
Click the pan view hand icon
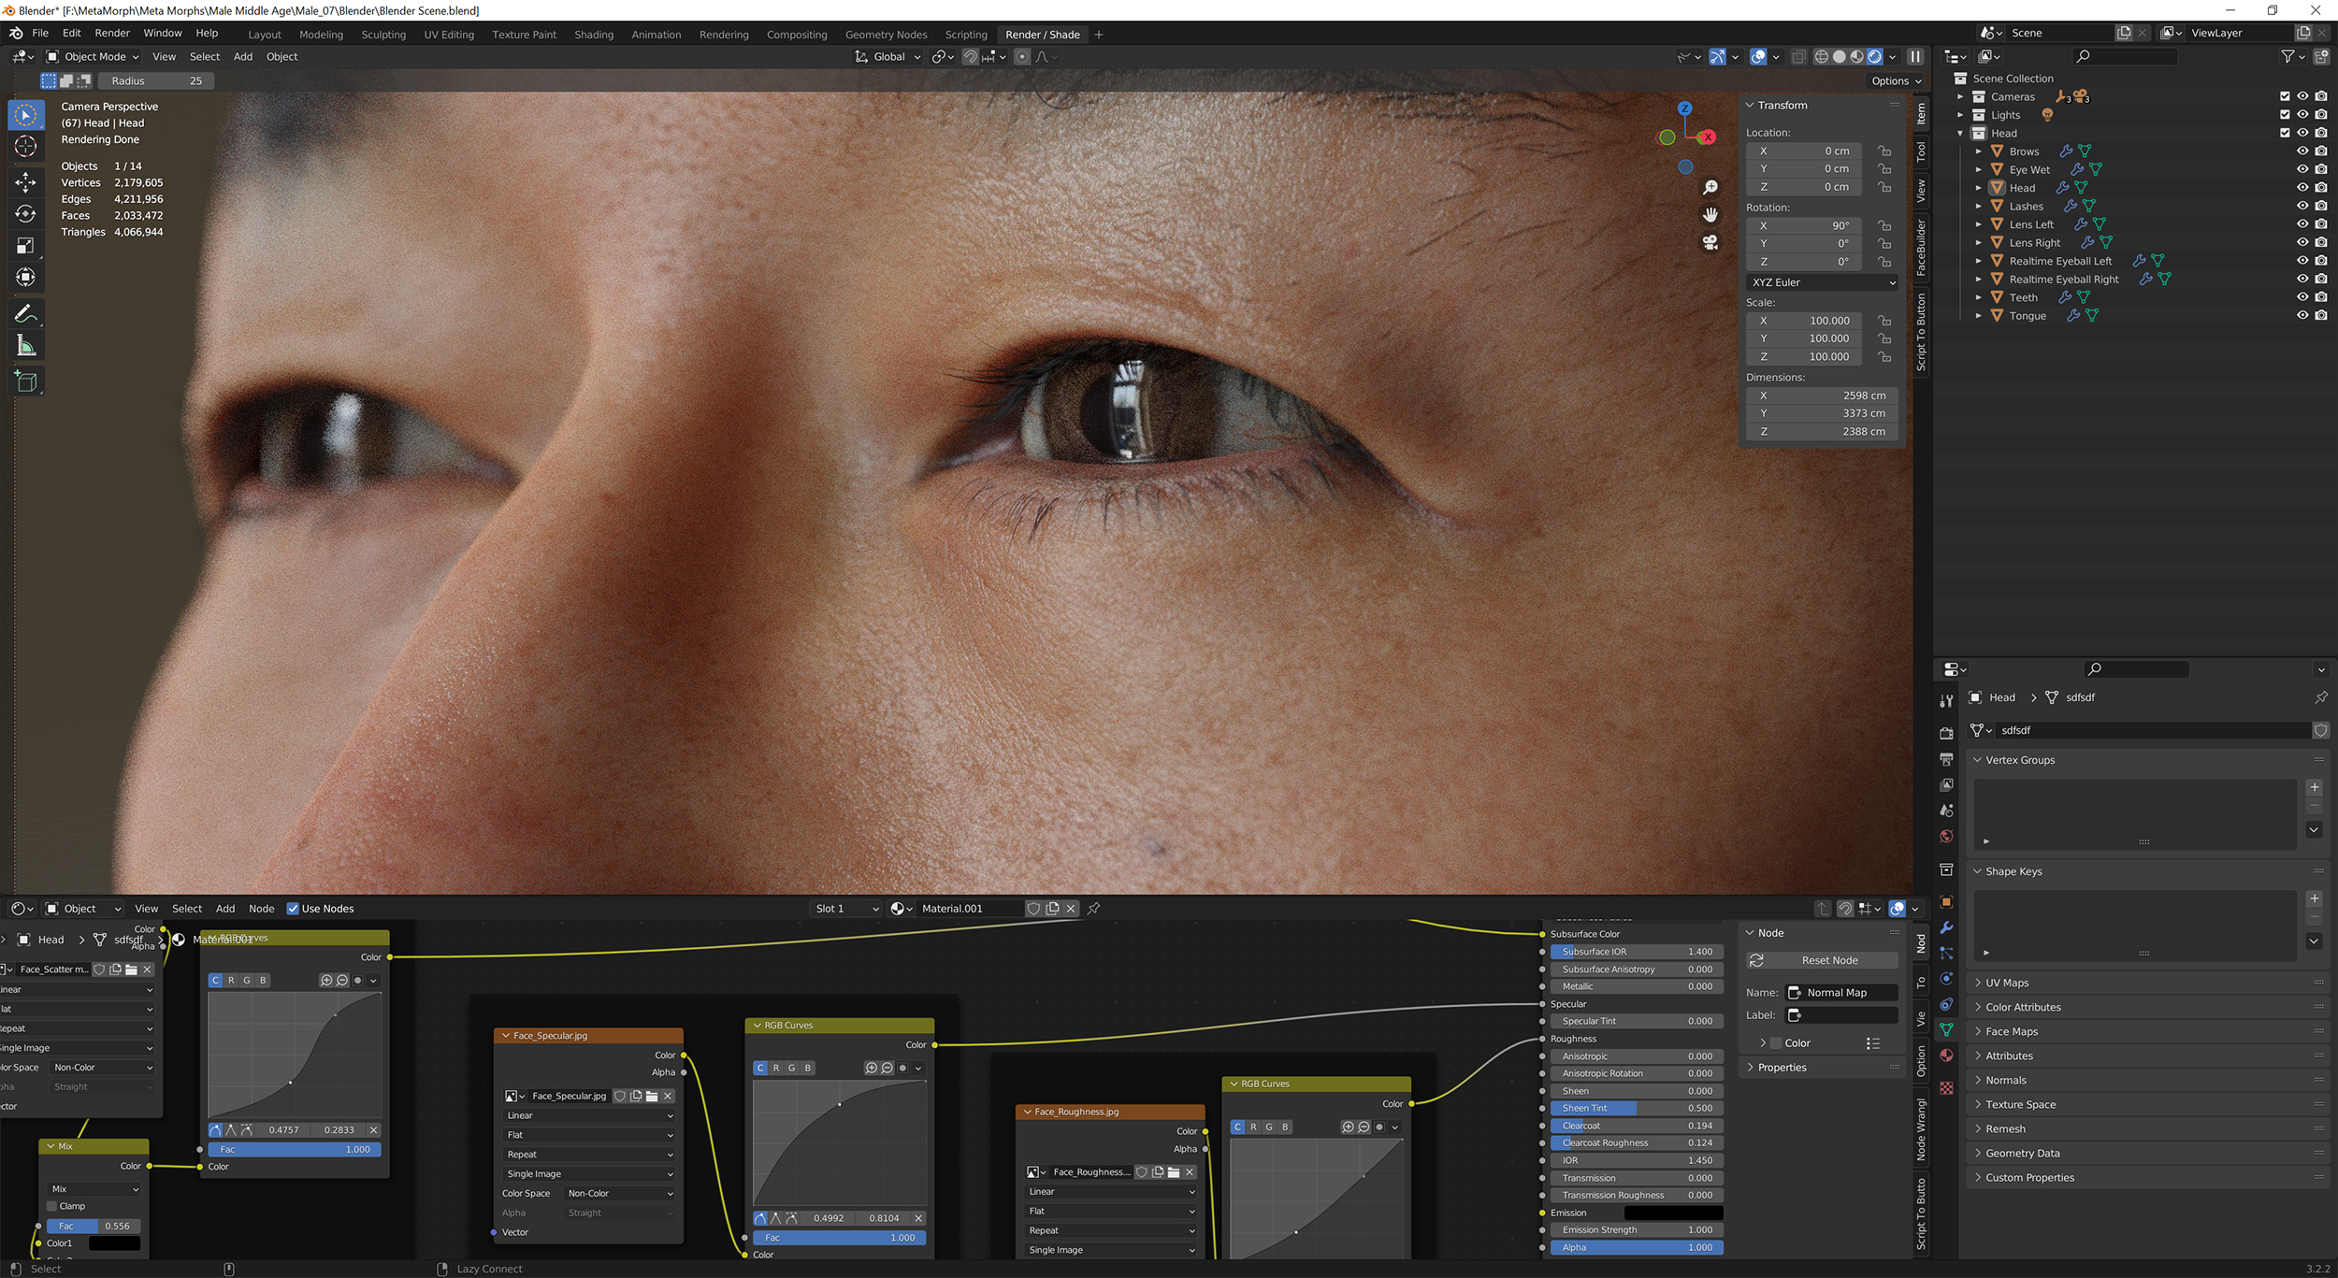click(1710, 215)
